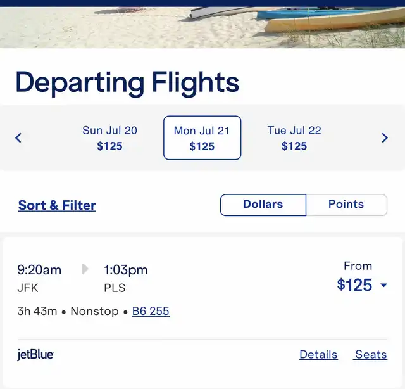
Task: Switch fare display to Points
Action: [346, 205]
